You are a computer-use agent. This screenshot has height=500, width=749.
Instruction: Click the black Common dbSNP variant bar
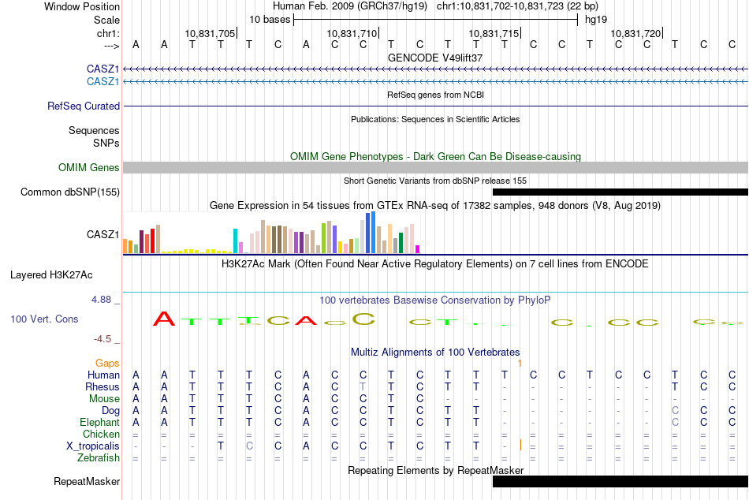pos(620,192)
